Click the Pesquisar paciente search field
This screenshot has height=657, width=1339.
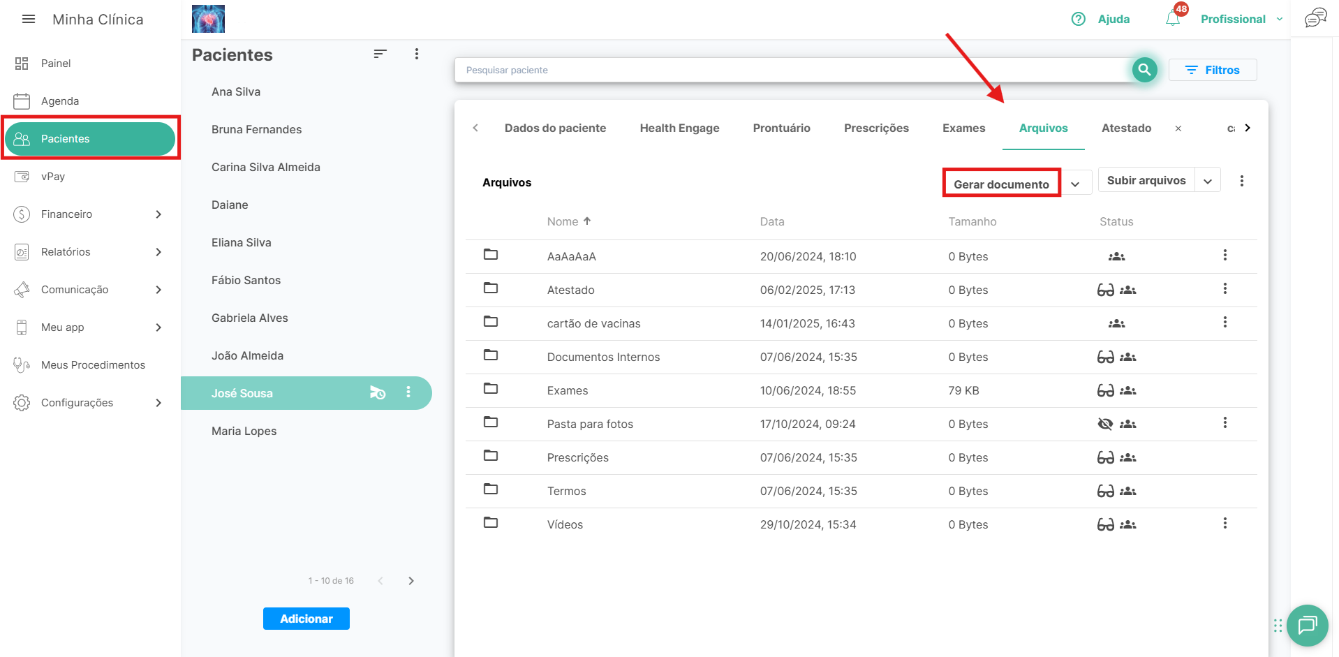[x=789, y=70]
